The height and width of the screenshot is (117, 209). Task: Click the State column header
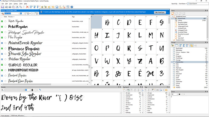coord(5,17)
